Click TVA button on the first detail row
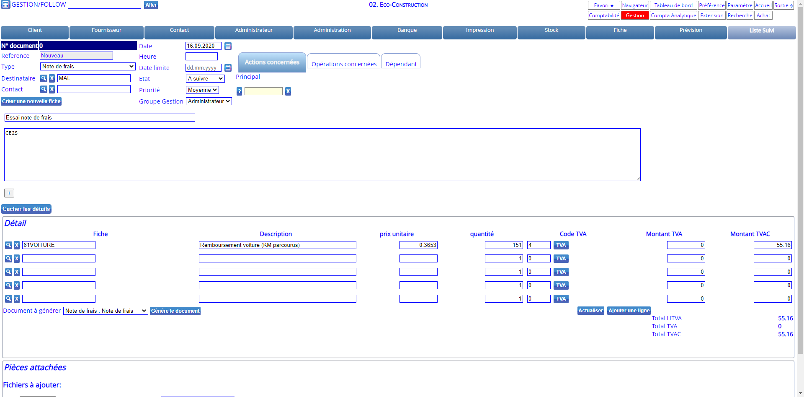 pos(561,245)
